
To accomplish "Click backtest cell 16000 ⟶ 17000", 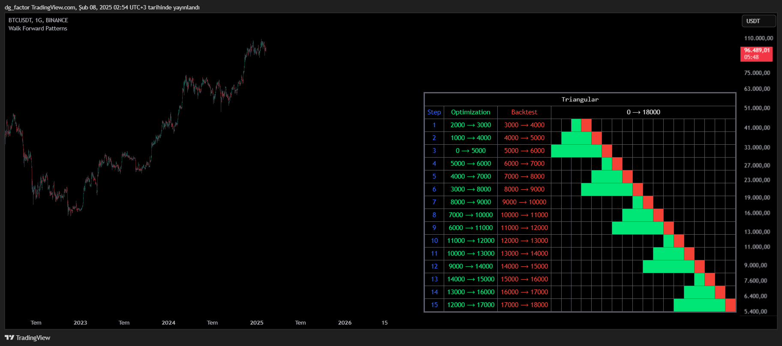I will point(524,292).
